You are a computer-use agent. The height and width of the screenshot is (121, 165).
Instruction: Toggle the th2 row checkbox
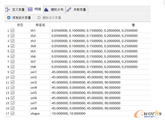[12, 36]
